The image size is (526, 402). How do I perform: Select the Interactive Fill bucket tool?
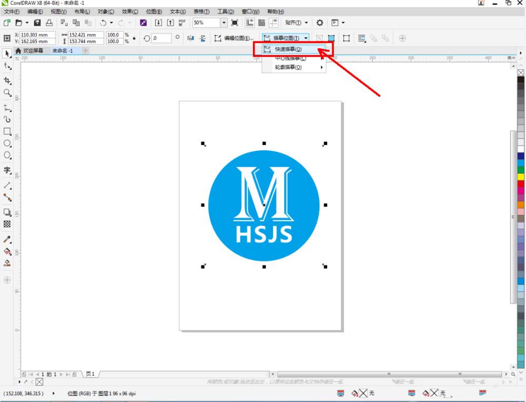tap(7, 251)
